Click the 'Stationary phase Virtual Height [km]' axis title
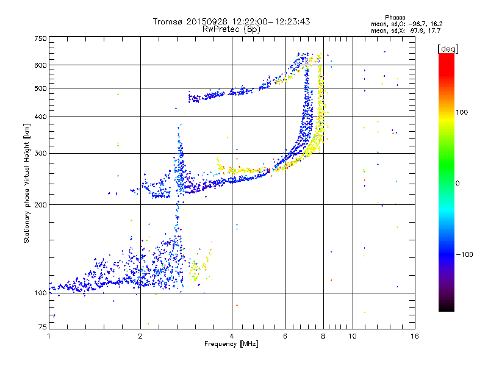This screenshot has width=488, height=366. 27,183
